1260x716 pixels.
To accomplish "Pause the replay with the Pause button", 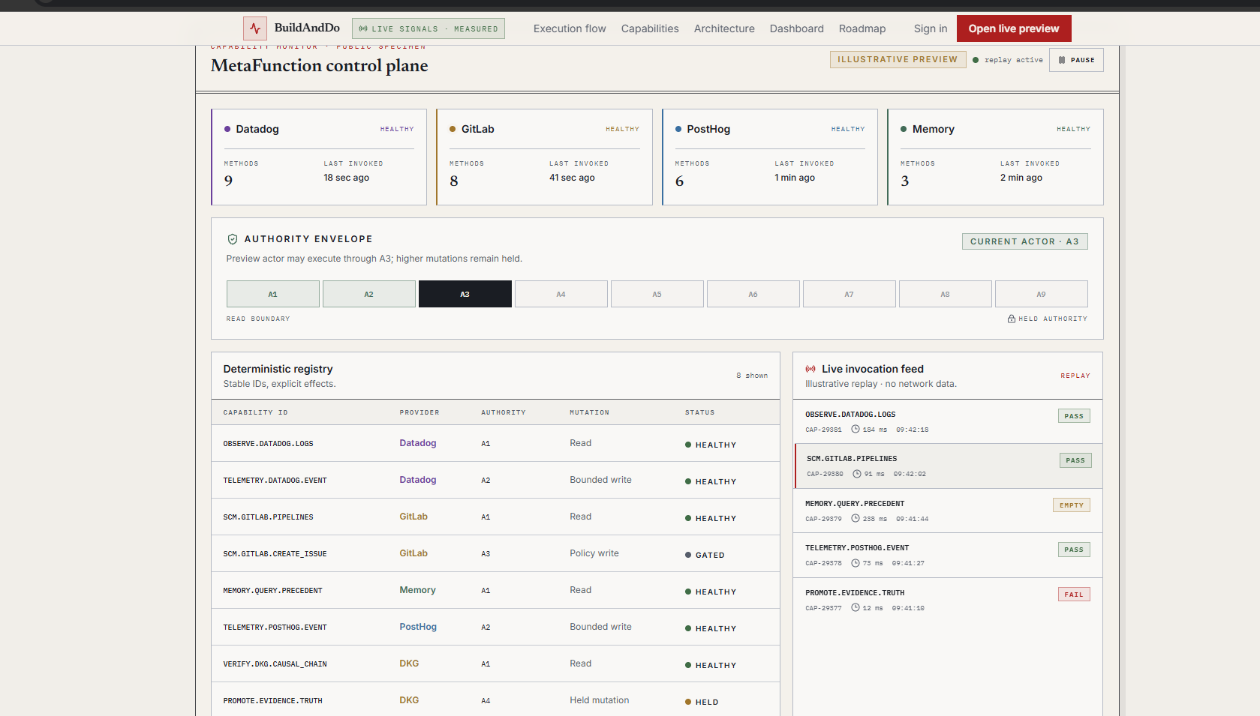I will [1076, 60].
